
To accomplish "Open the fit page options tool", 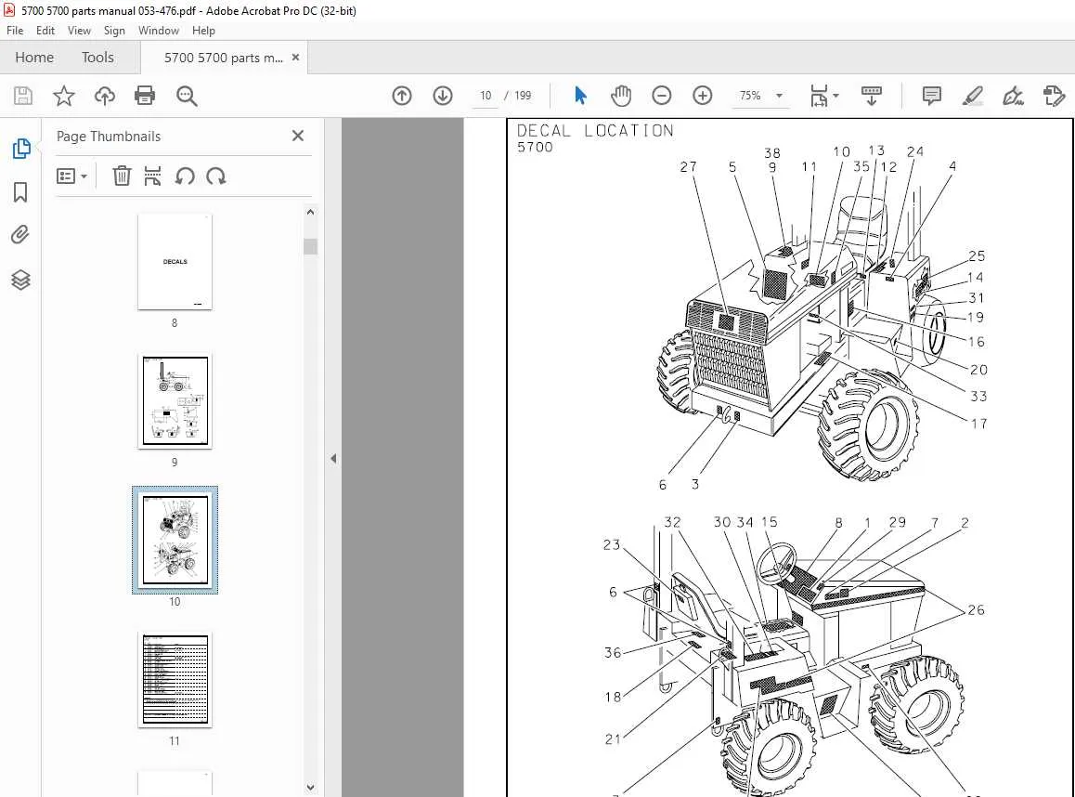I will [x=823, y=96].
